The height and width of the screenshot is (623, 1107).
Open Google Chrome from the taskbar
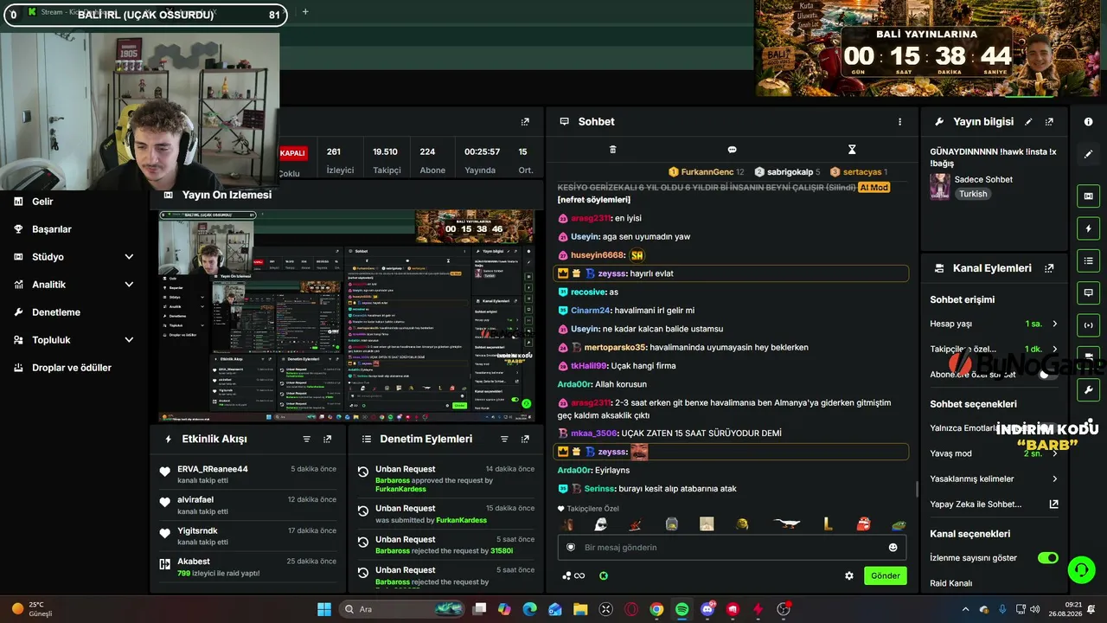656,609
